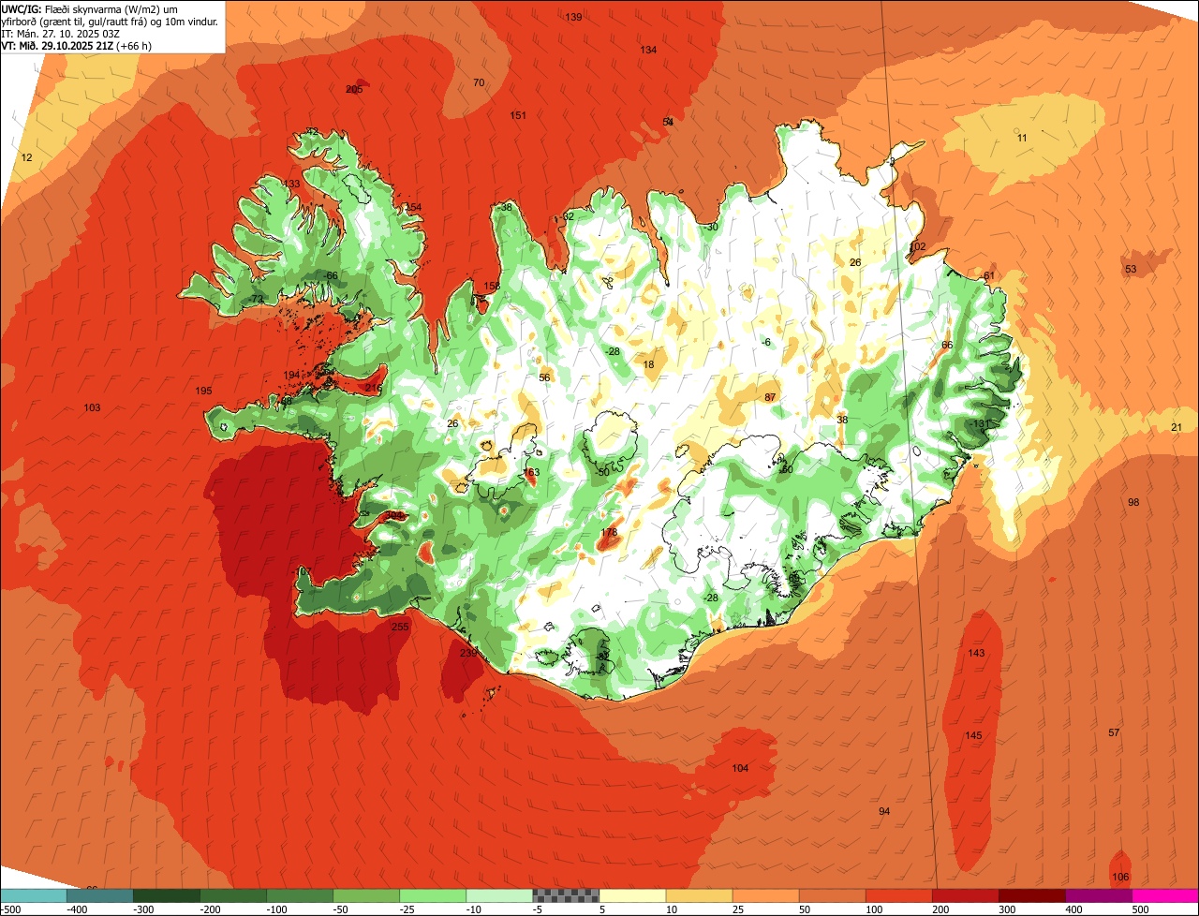1199x916 pixels.
Task: Select the map value '216'
Action: click(x=374, y=388)
